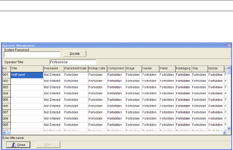This screenshot has width=233, height=150.
Task: Select row header 006
Action: point(6,106)
